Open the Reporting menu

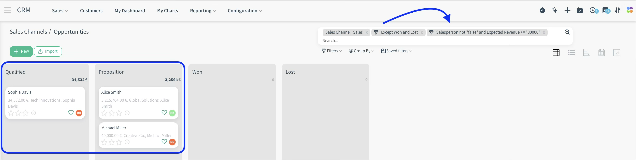click(203, 11)
